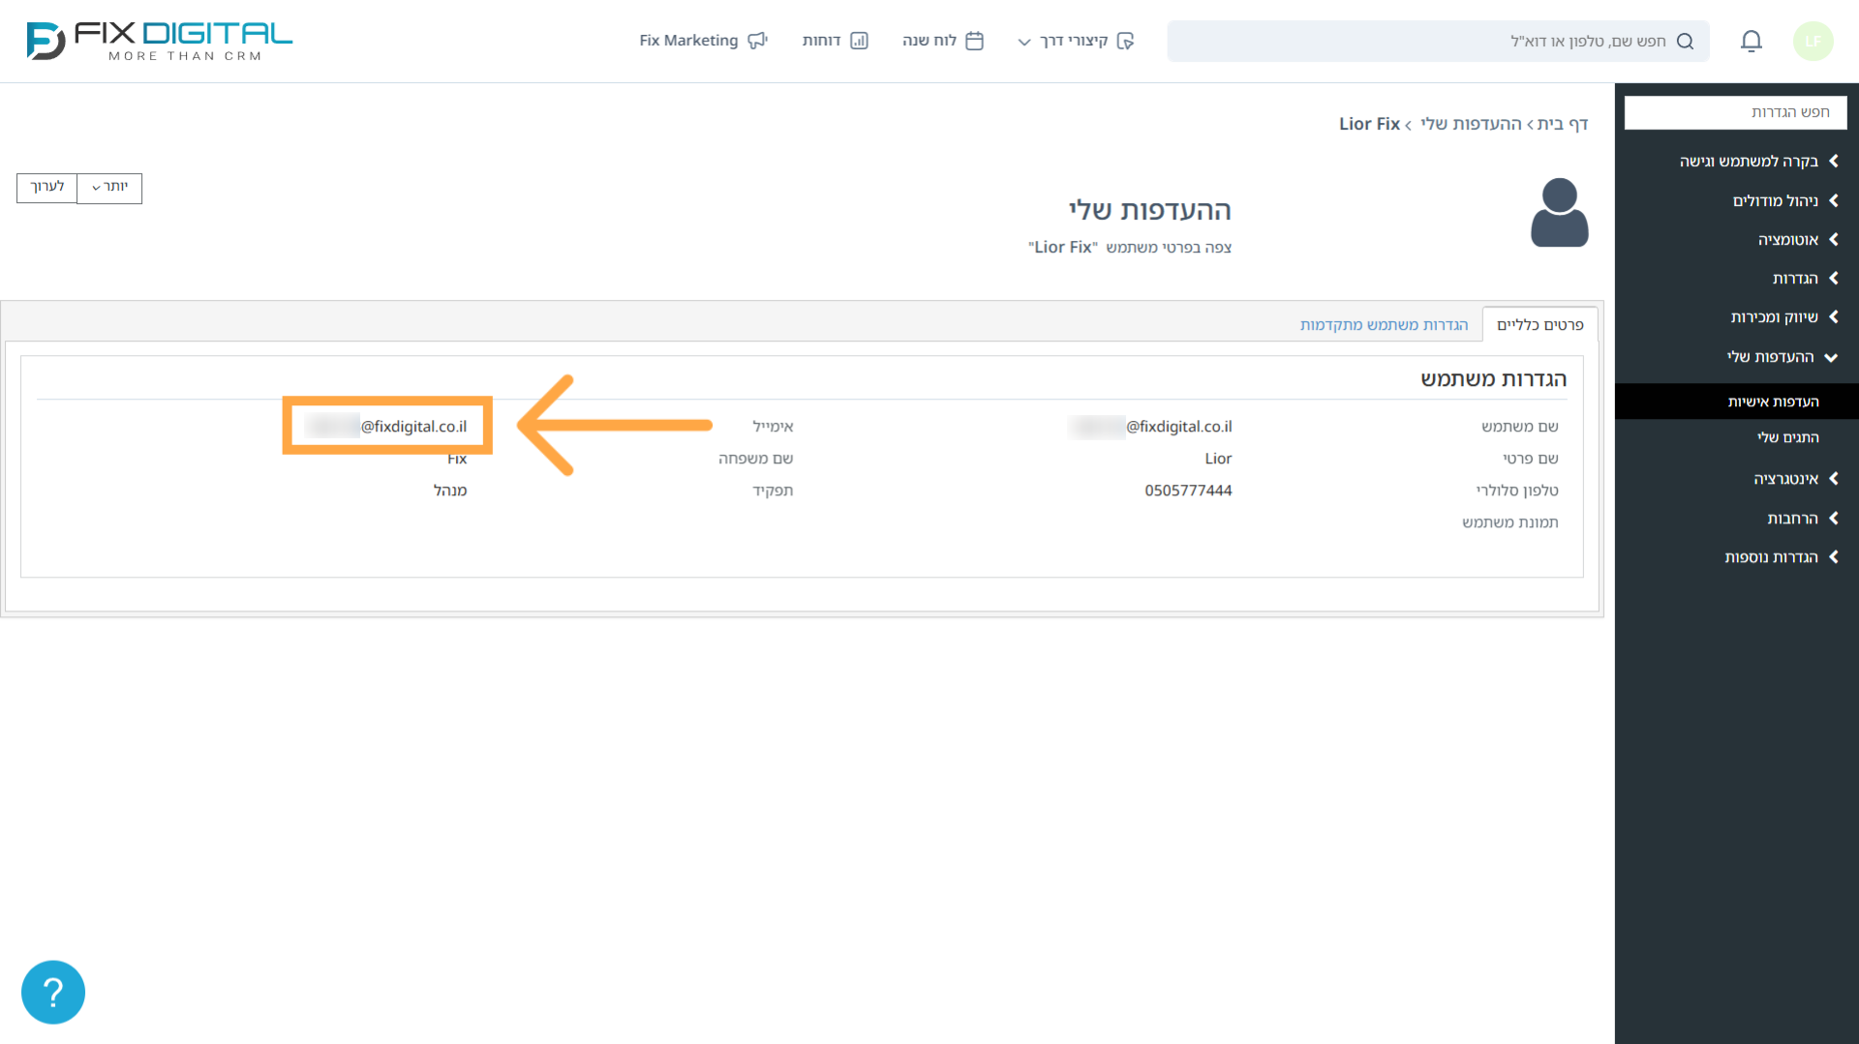
Task: Click the הגדרות משתמש section heading
Action: (1493, 379)
